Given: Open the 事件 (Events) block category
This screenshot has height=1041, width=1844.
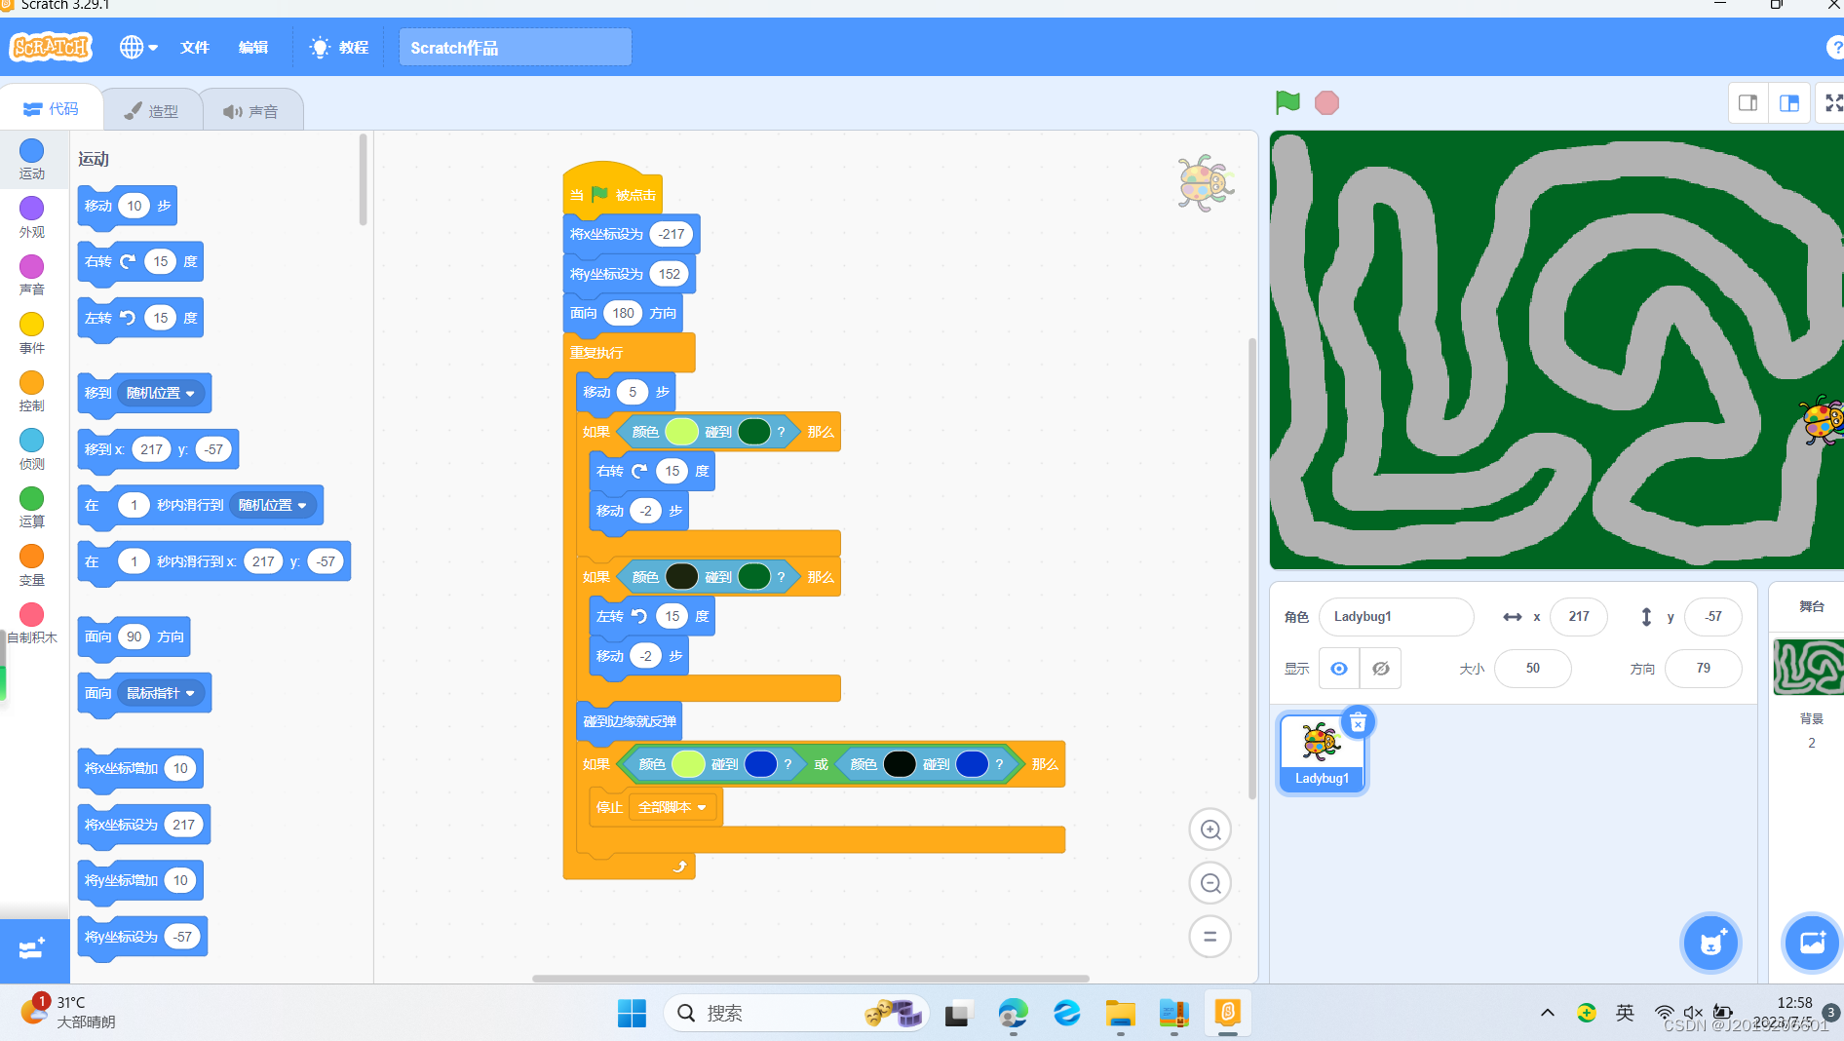Looking at the screenshot, I should pos(31,332).
